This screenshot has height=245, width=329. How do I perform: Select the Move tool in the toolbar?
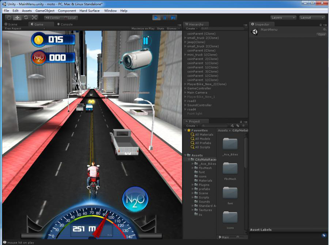pyautogui.click(x=17, y=18)
